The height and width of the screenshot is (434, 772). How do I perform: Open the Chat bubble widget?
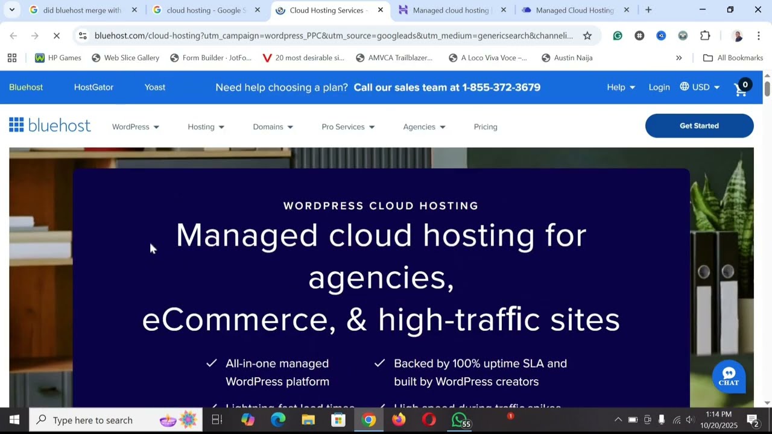pyautogui.click(x=729, y=376)
